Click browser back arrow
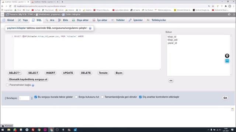 click(x=2, y=6)
